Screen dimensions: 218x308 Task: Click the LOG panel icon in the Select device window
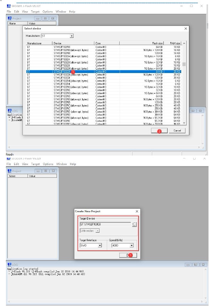click(9, 111)
